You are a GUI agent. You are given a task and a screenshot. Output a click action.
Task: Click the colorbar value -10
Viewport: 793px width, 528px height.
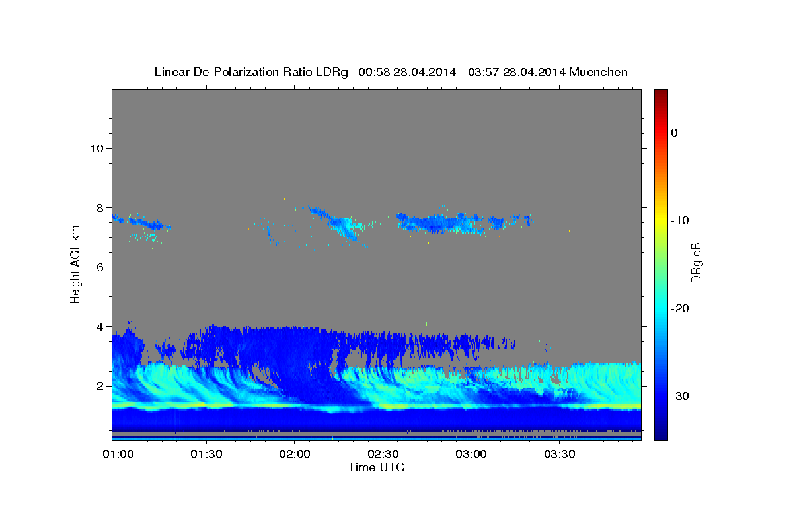point(680,220)
